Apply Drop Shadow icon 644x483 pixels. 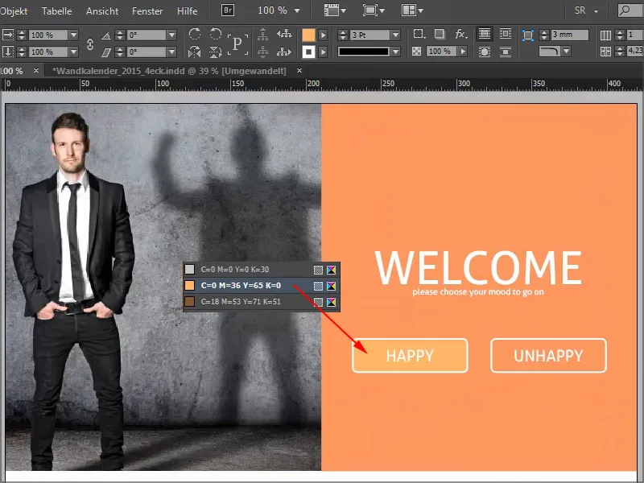tap(440, 34)
